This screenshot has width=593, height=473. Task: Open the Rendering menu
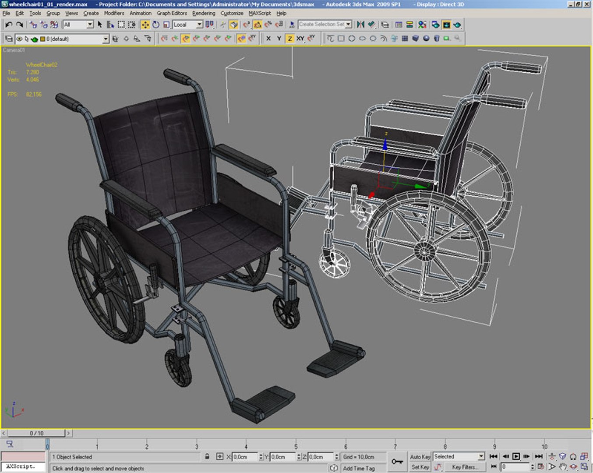coord(204,13)
